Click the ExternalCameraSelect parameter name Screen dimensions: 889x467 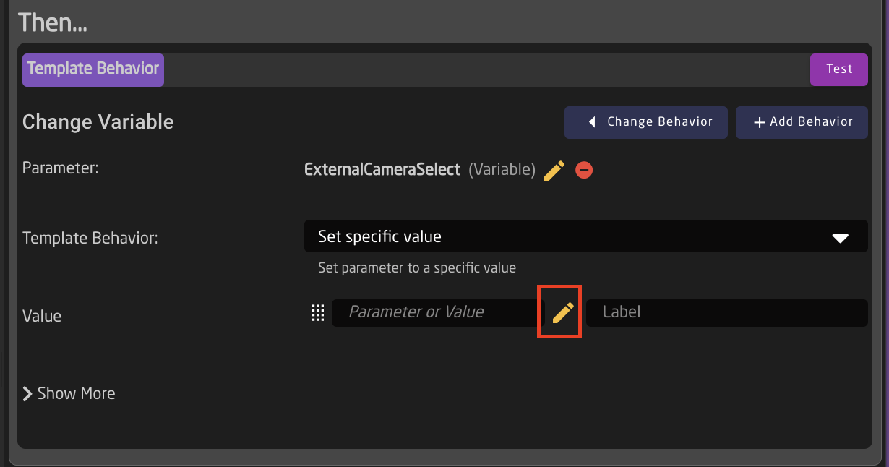click(x=382, y=170)
